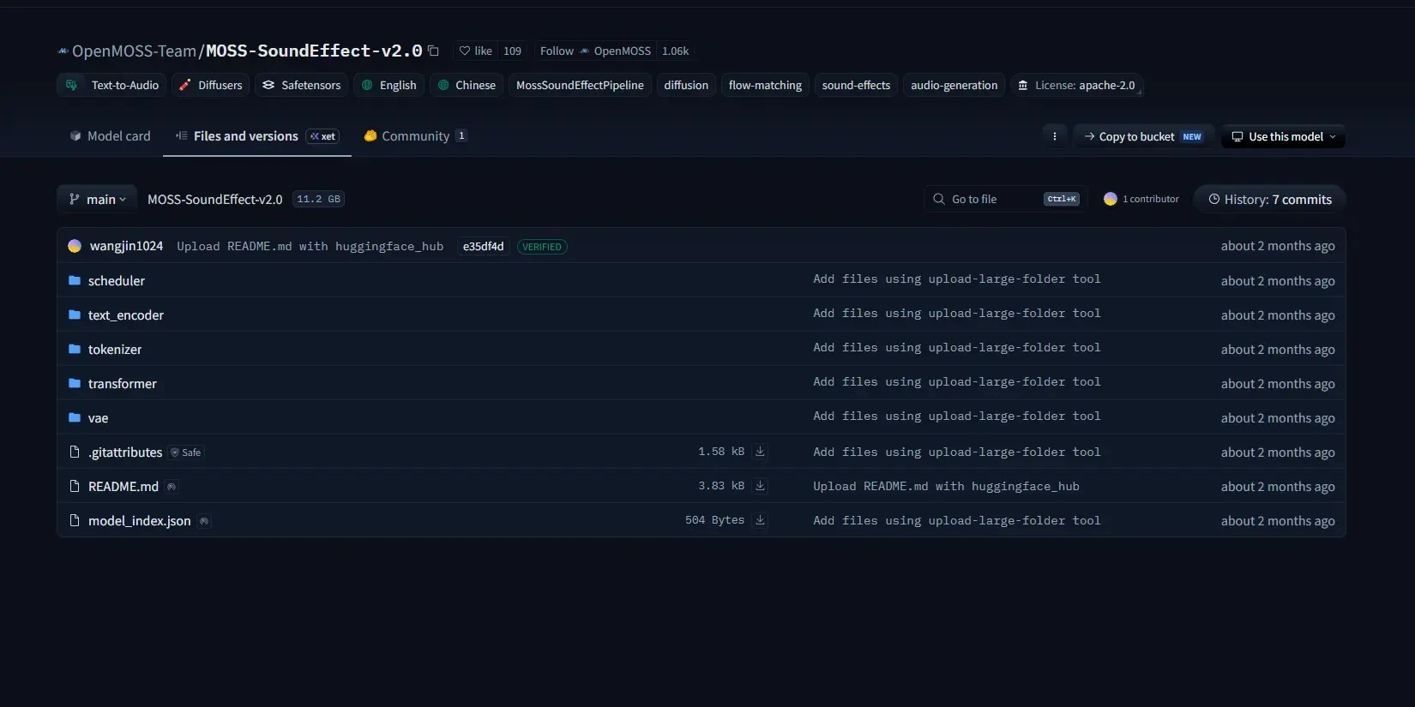
Task: Download model_index.json via its download icon
Action: pos(760,520)
